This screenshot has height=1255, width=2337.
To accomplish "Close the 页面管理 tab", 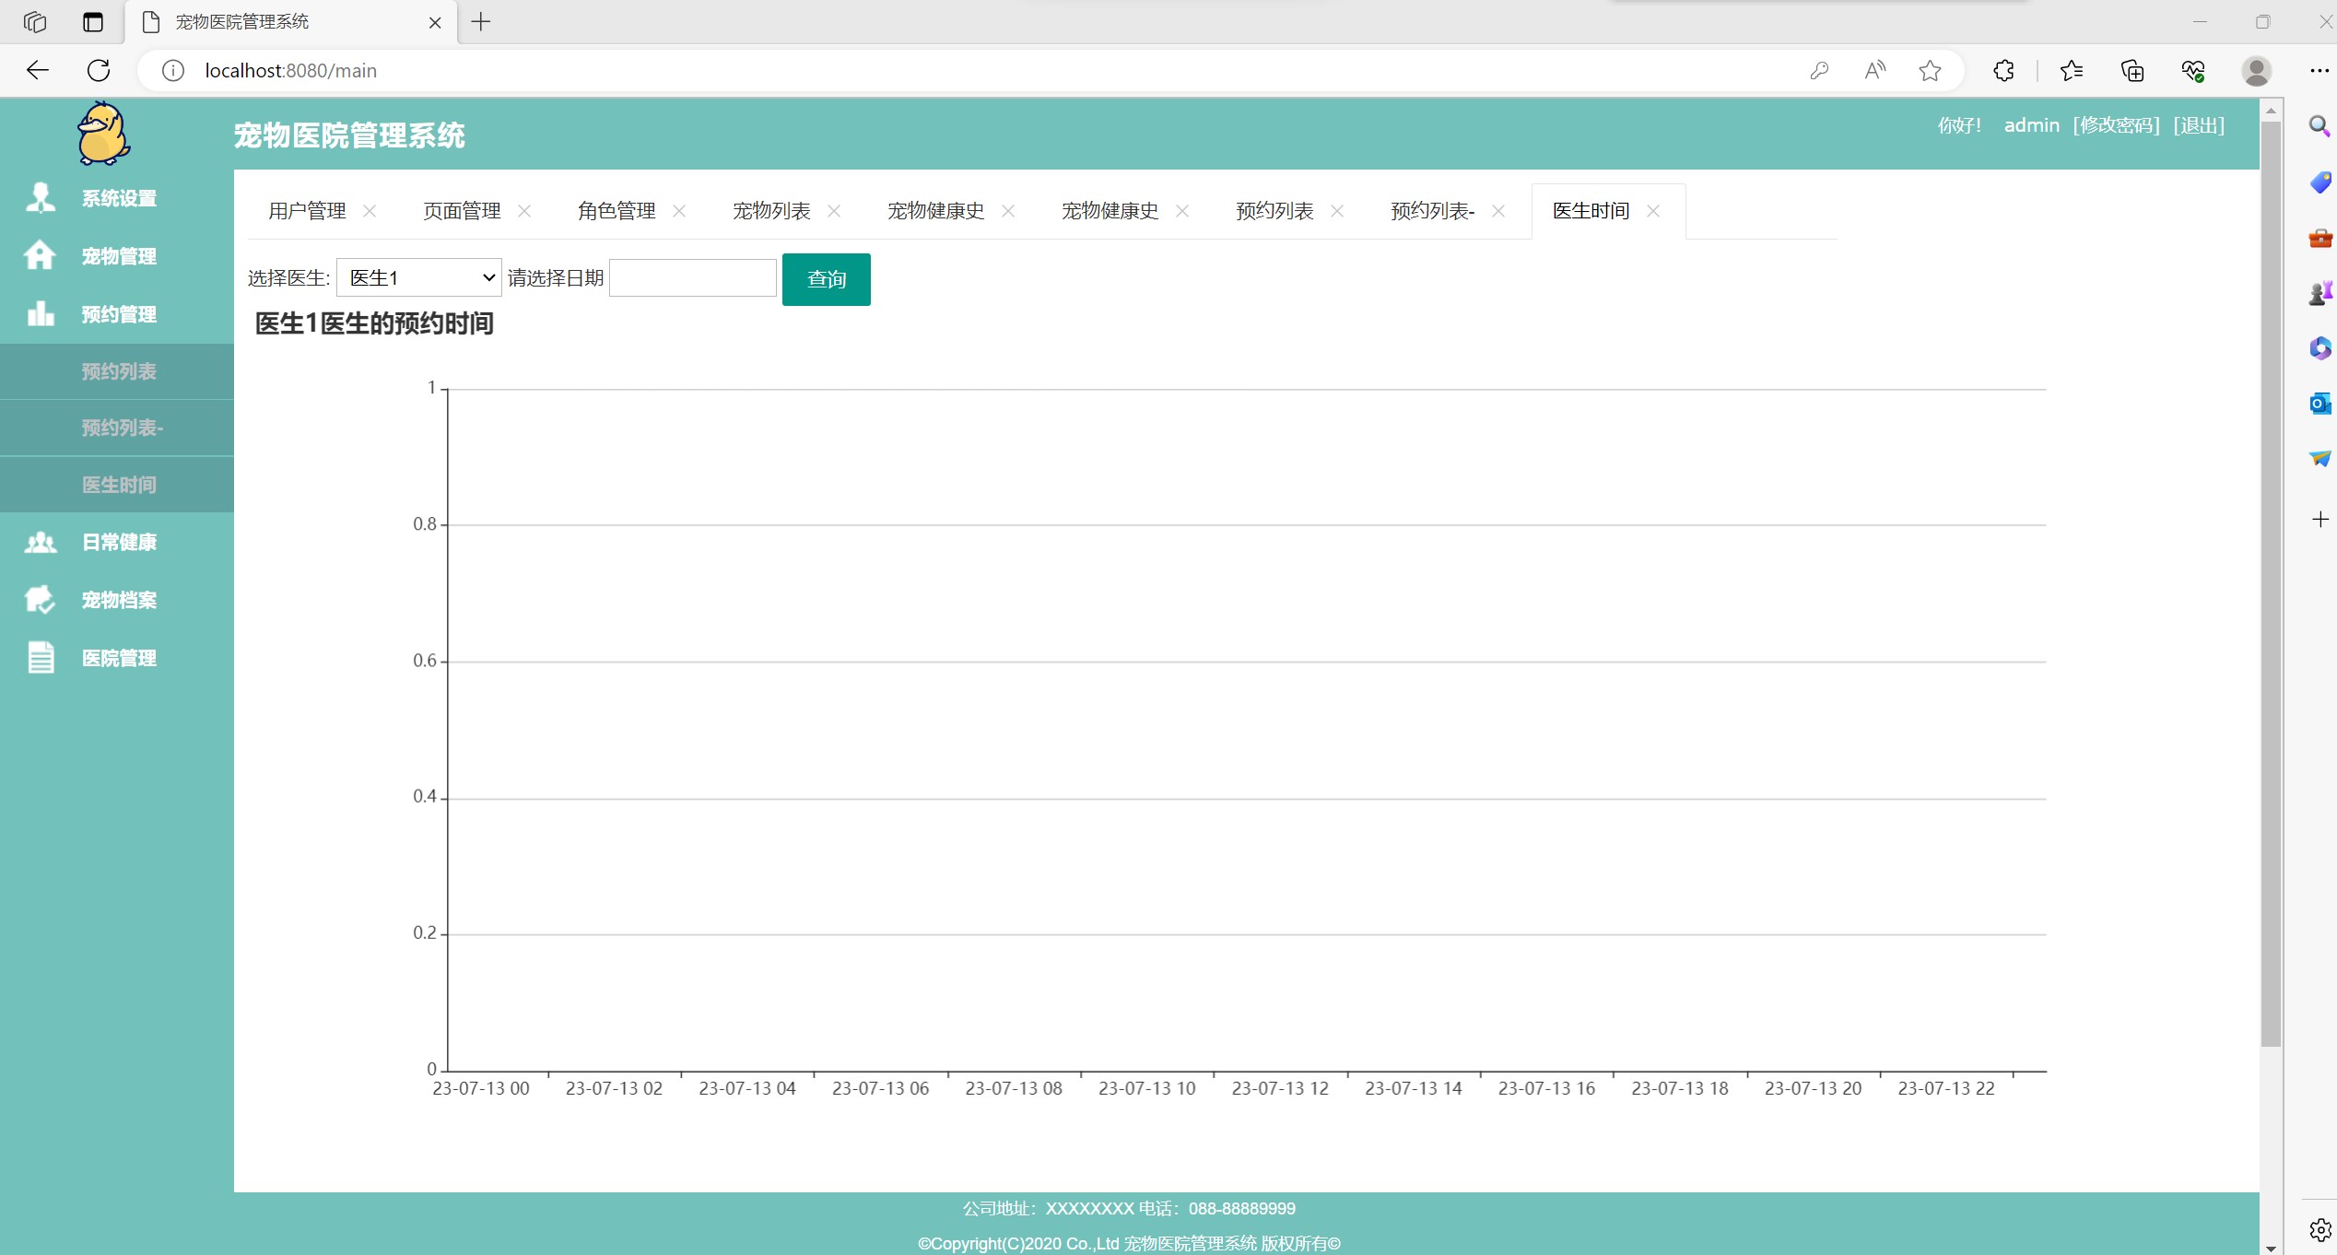I will [524, 211].
